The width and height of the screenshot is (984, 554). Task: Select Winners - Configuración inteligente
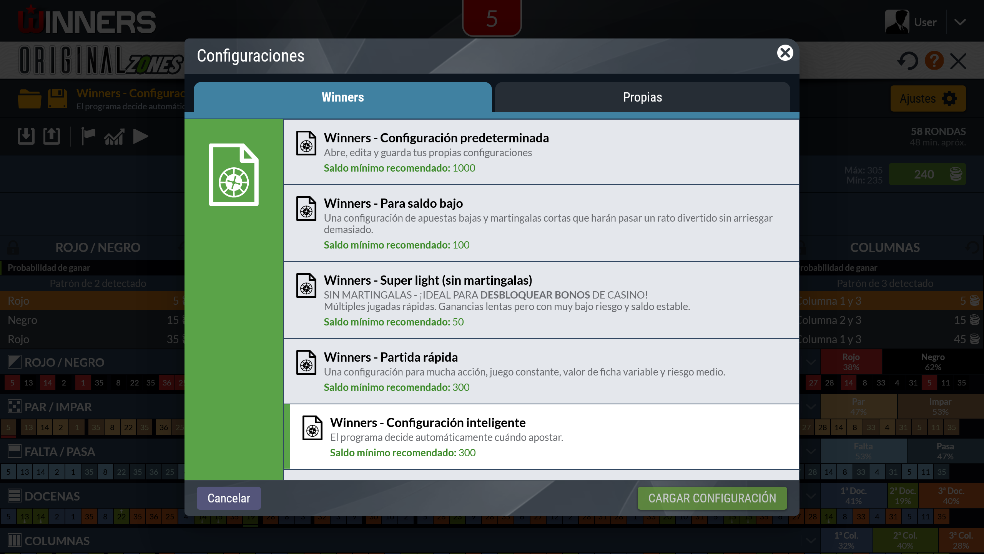coord(541,437)
